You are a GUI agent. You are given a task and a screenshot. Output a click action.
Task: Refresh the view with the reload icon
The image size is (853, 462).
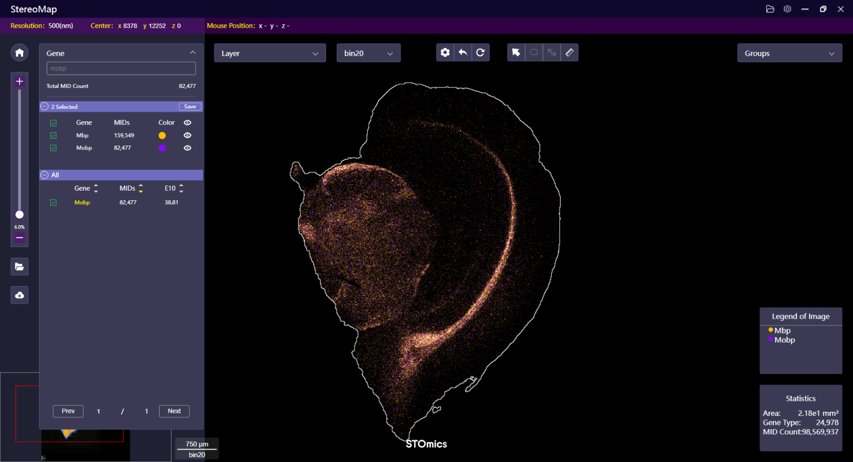coord(480,52)
